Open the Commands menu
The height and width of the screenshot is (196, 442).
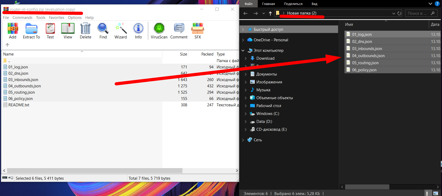[22, 18]
